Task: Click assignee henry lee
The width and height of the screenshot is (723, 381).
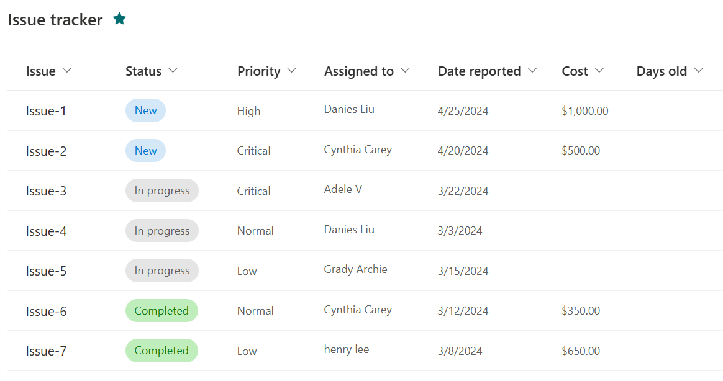Action: [347, 349]
